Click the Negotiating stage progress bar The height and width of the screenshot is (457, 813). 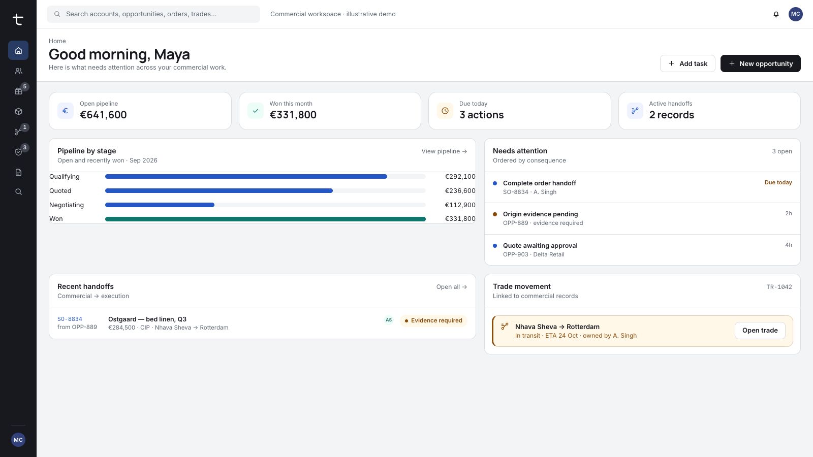tap(265, 205)
